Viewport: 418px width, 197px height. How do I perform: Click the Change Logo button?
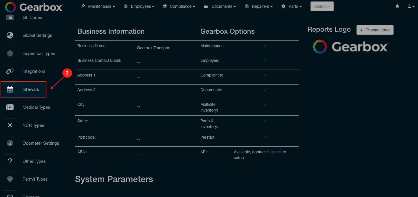(375, 30)
